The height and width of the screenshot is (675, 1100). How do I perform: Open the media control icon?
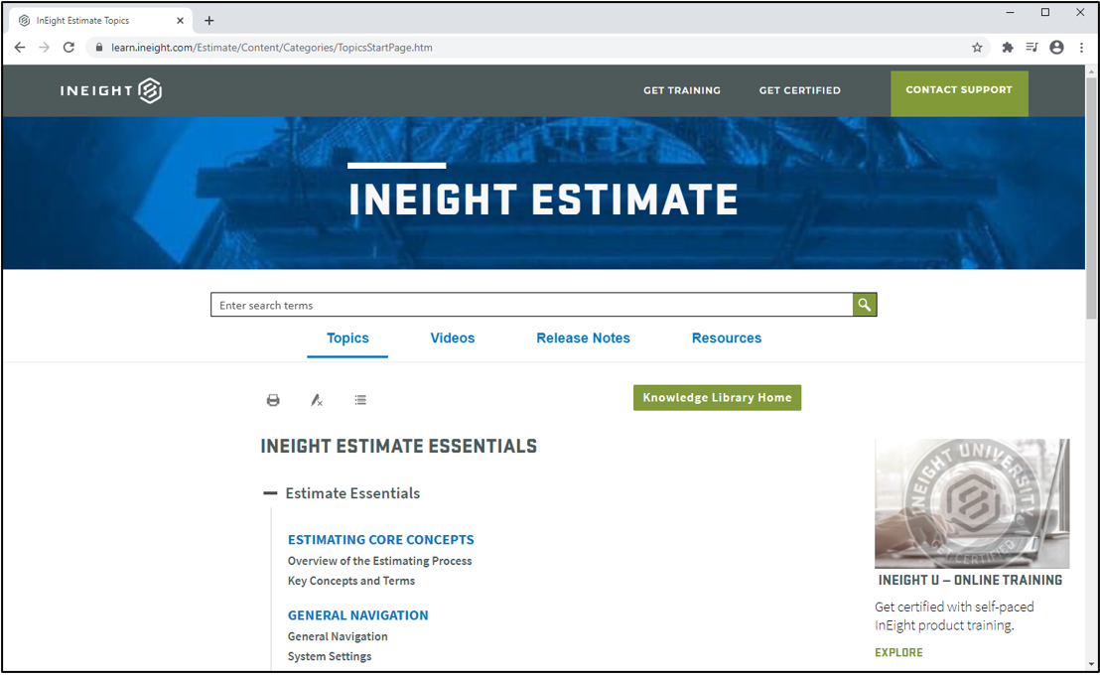pyautogui.click(x=1031, y=47)
